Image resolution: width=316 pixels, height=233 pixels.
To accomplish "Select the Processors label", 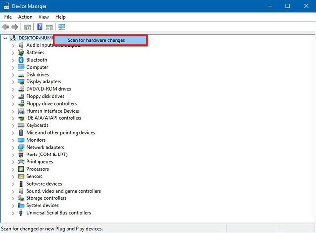I will click(x=38, y=169).
